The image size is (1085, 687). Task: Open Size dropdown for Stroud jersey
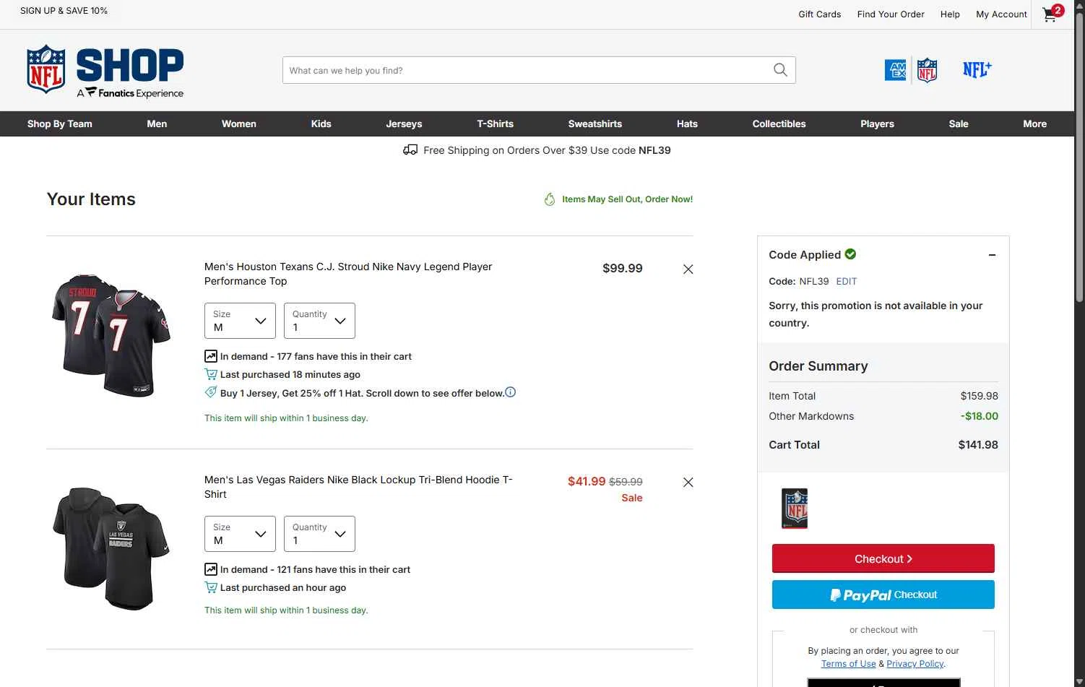coord(240,321)
